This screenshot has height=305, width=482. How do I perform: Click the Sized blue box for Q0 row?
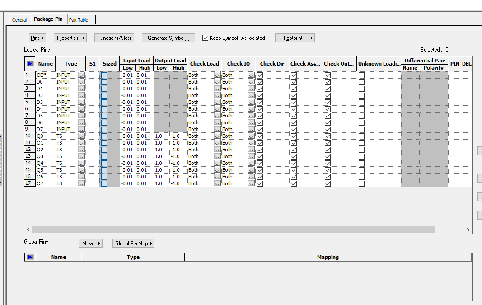(x=104, y=136)
